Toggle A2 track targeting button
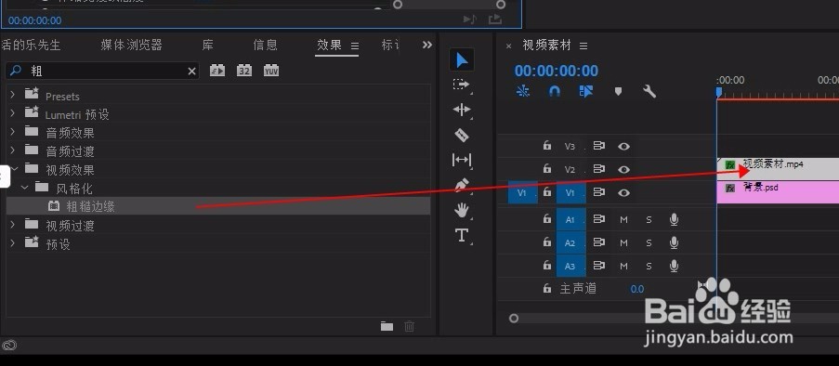 [x=570, y=242]
